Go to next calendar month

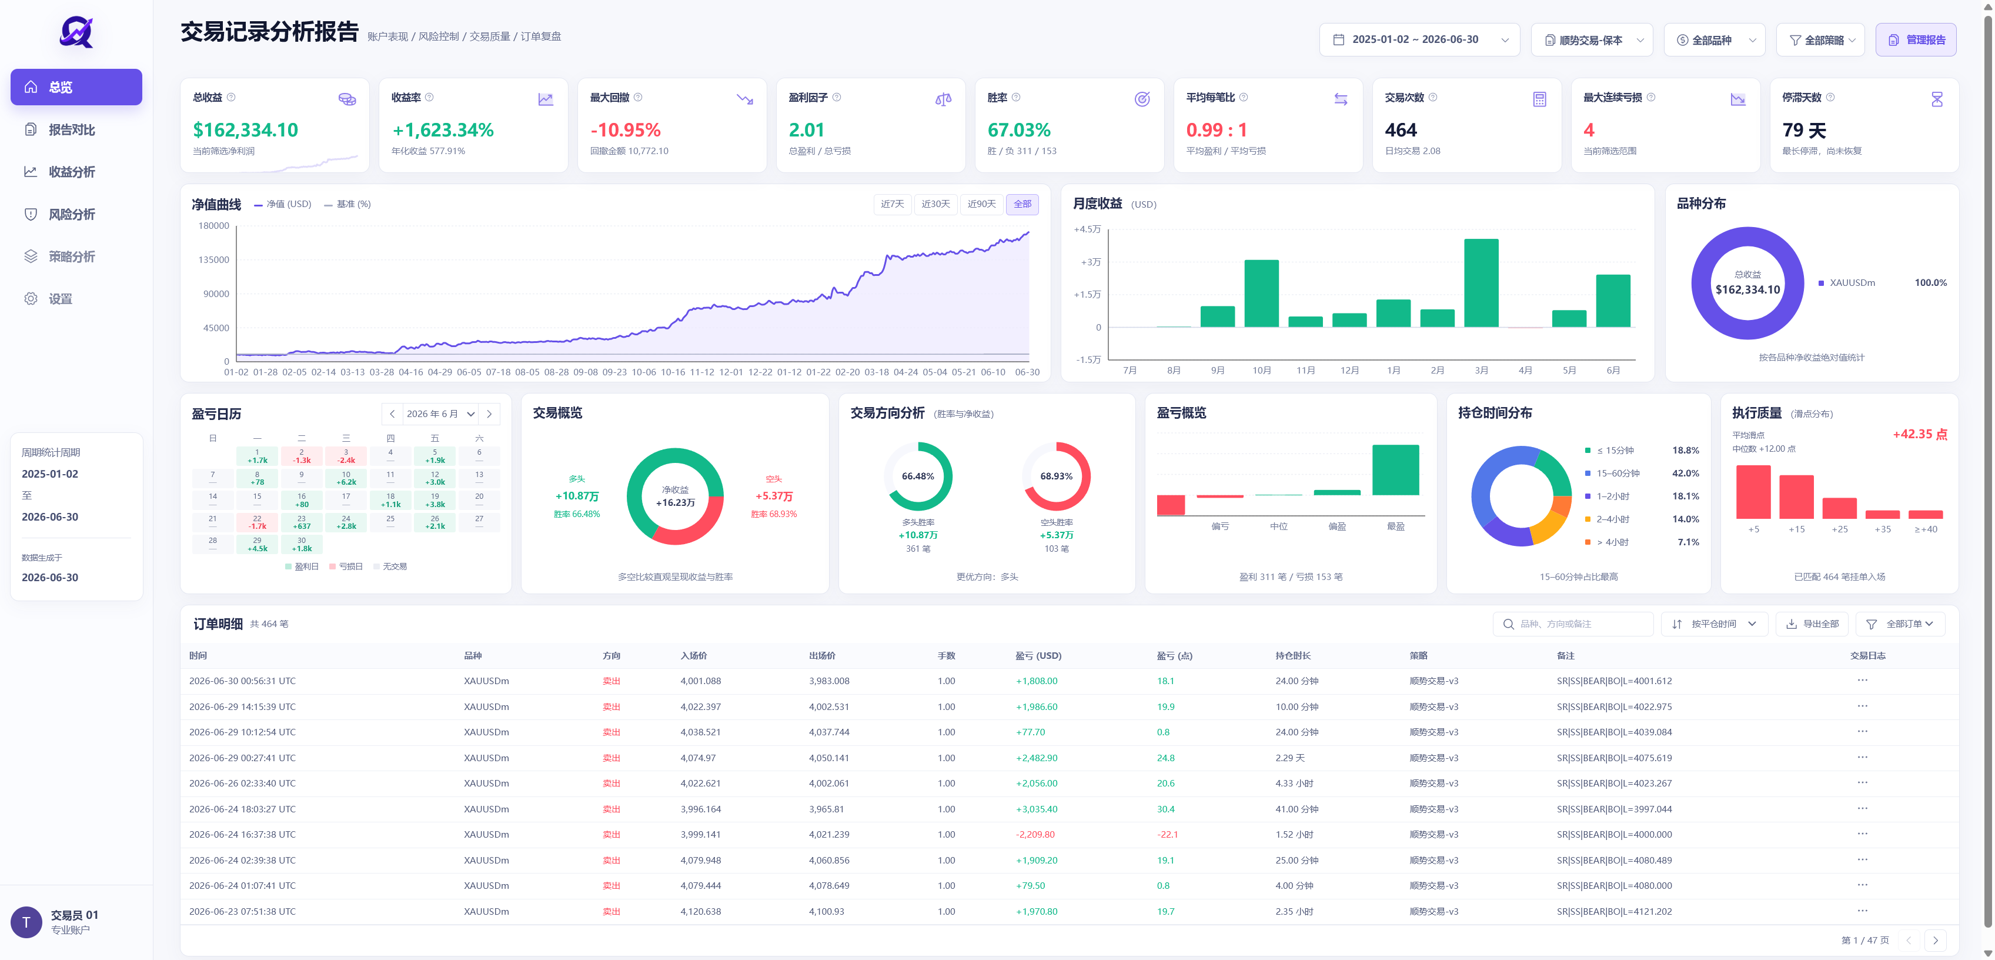489,414
